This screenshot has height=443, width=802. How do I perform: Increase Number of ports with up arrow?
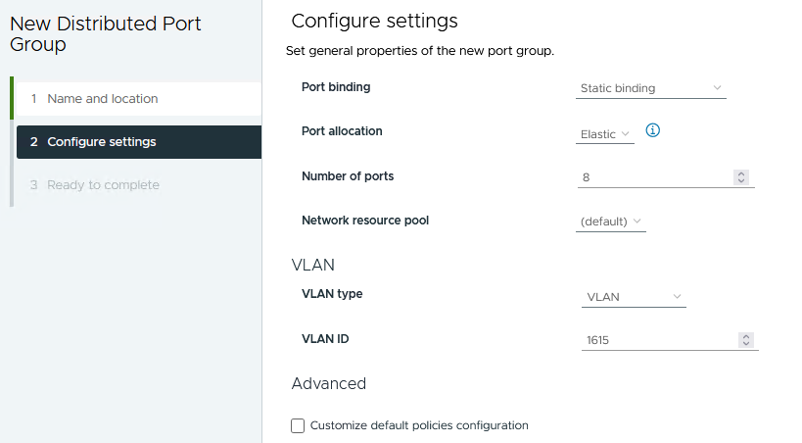741,173
